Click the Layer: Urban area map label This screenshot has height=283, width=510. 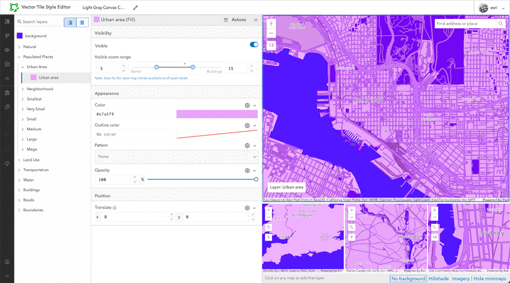pos(286,187)
